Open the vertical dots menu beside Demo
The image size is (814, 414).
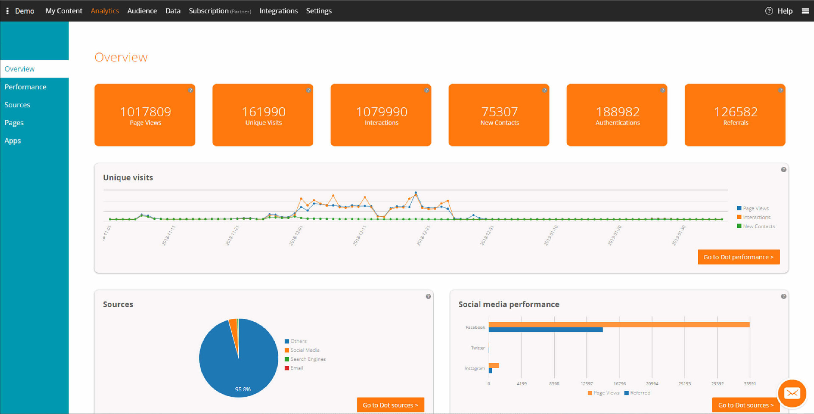point(7,11)
